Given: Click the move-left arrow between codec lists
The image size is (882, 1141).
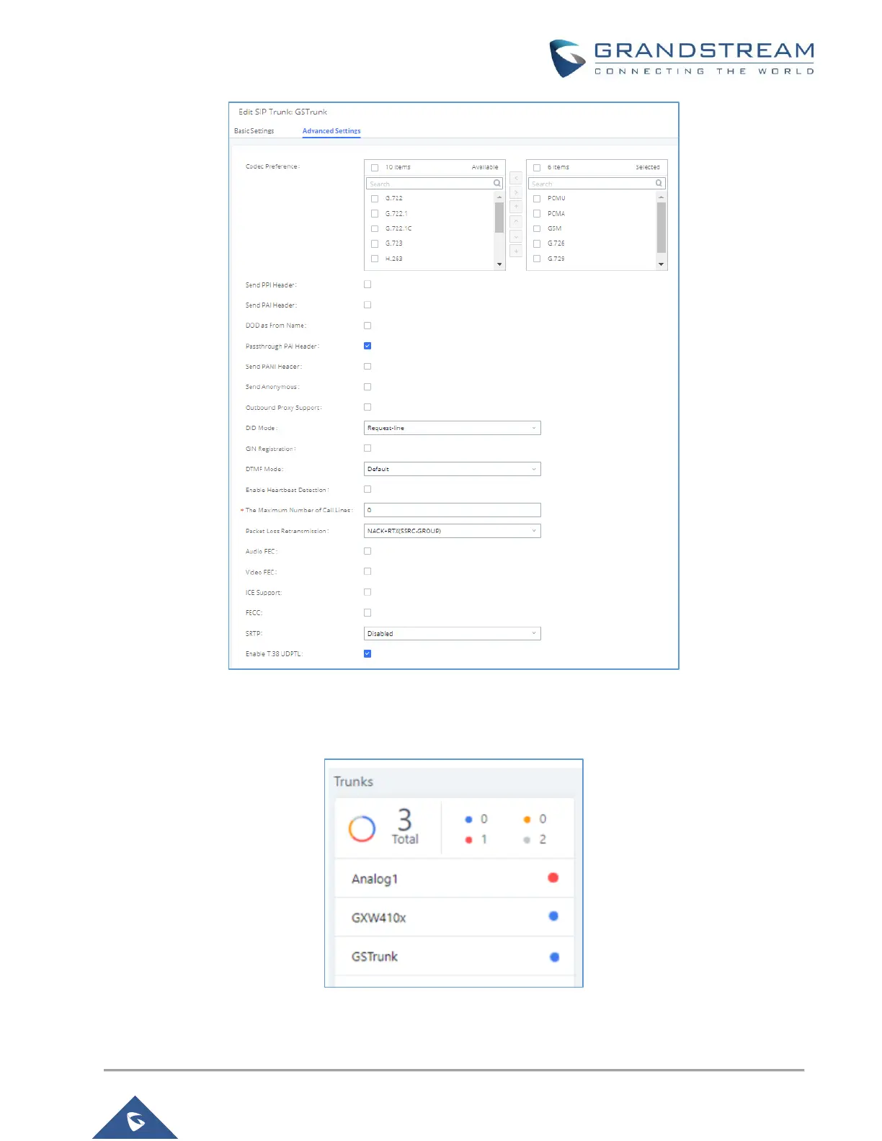Looking at the screenshot, I should (516, 178).
